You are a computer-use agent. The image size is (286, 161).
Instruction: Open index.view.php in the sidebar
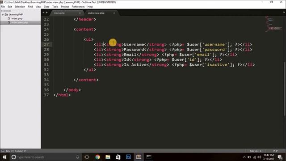click(20, 22)
